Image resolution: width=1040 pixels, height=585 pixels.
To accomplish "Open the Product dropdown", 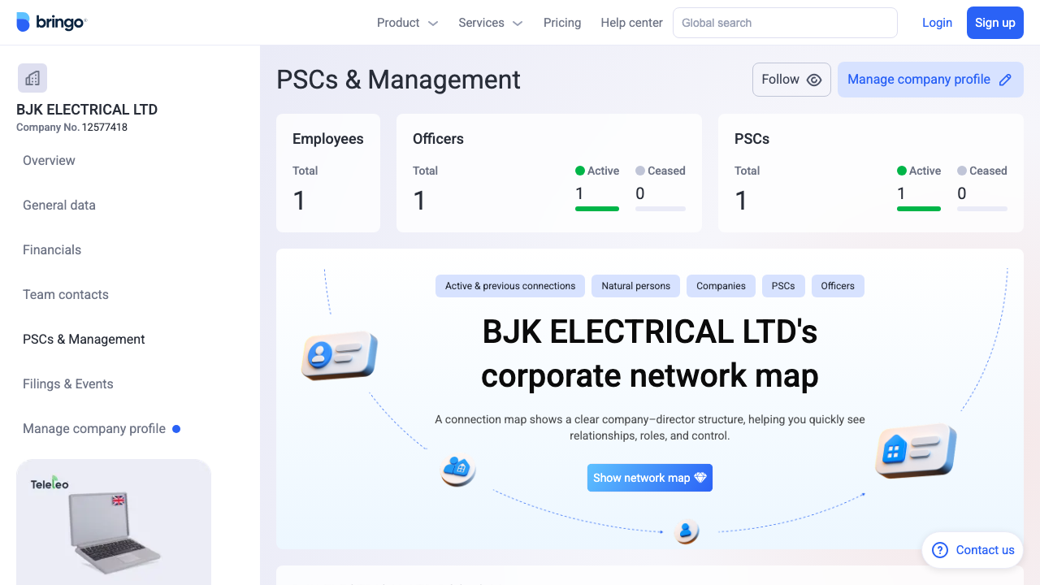I will tap(407, 23).
